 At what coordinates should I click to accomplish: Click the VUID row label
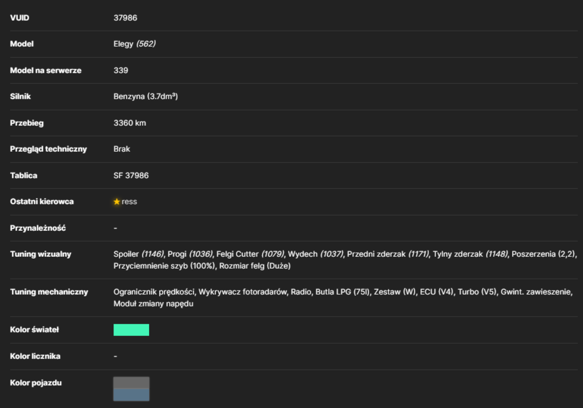[x=20, y=18]
